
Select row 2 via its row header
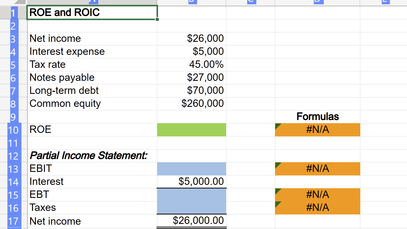(13, 26)
